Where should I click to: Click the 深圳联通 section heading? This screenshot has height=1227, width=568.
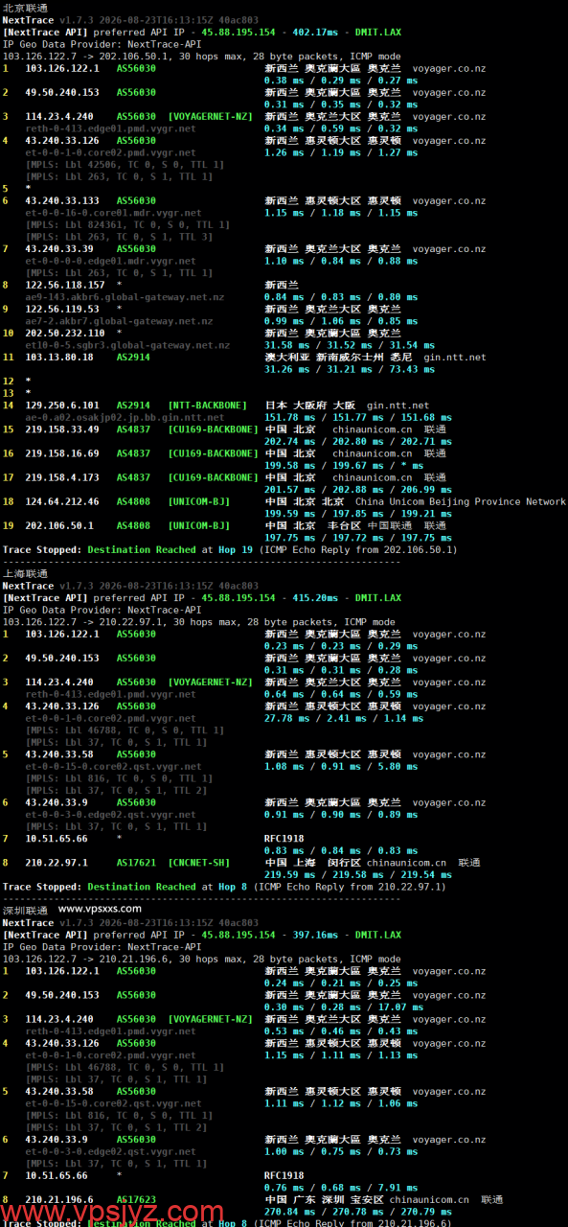click(25, 910)
